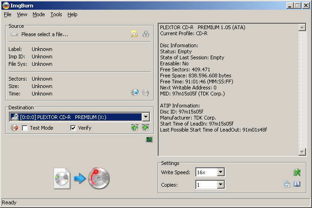Click 'Free Sectors: 409.471' line
Screen dimensions: 312x208
click(x=185, y=69)
